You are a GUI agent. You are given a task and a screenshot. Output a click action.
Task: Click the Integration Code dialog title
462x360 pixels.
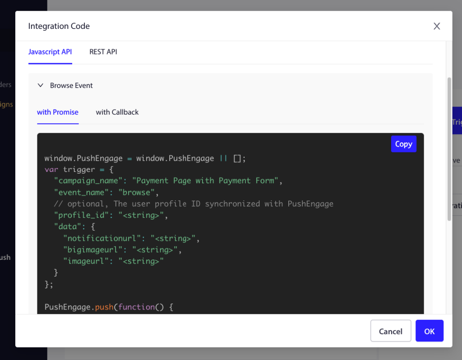pyautogui.click(x=59, y=26)
